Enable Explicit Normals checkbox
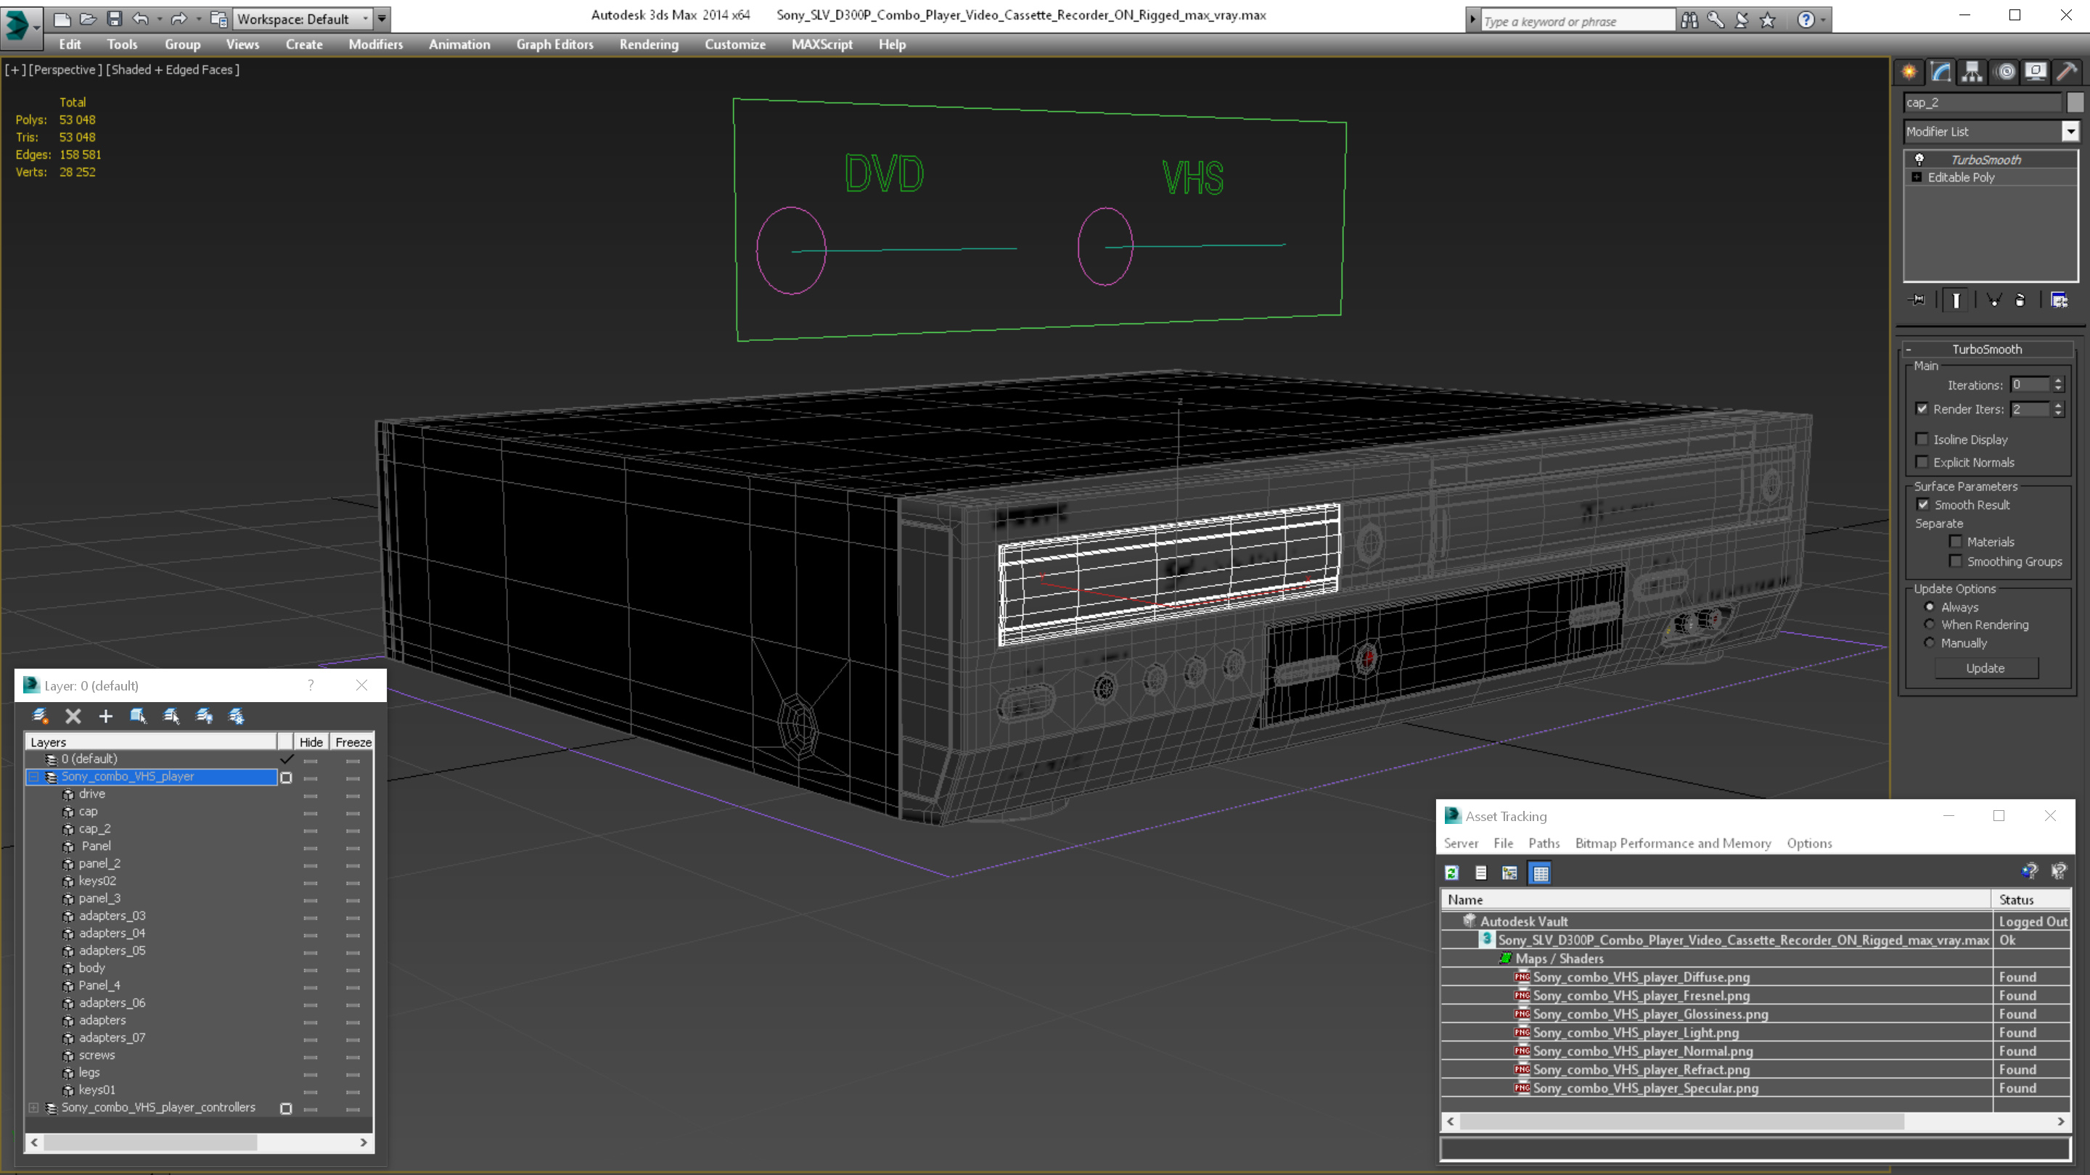2090x1175 pixels. point(1922,462)
